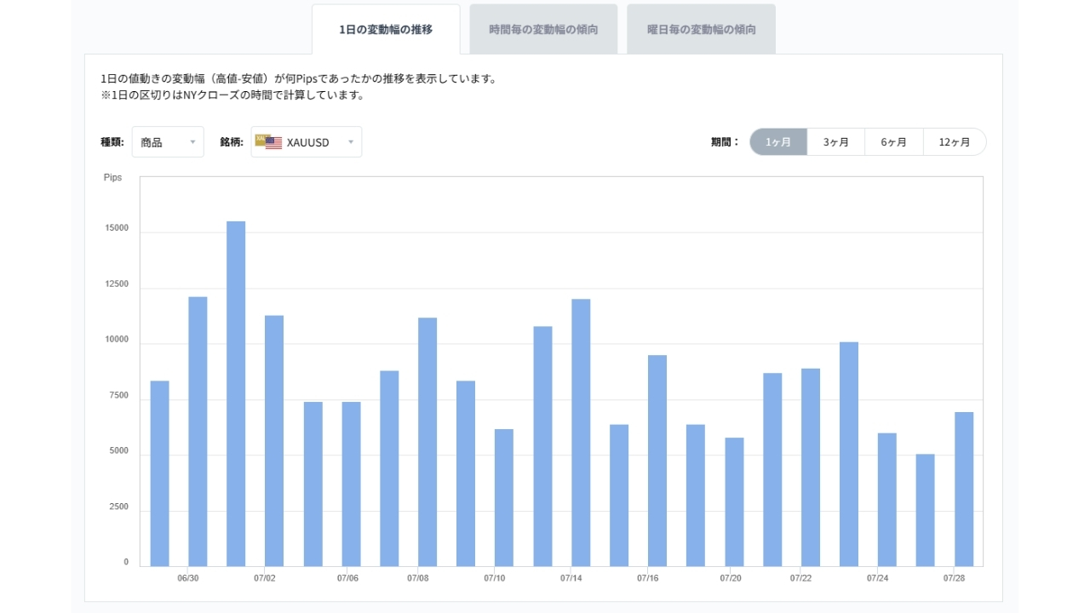This screenshot has height=613, width=1090.
Task: Click the bar above the 07/28 label
Action: pyautogui.click(x=964, y=489)
